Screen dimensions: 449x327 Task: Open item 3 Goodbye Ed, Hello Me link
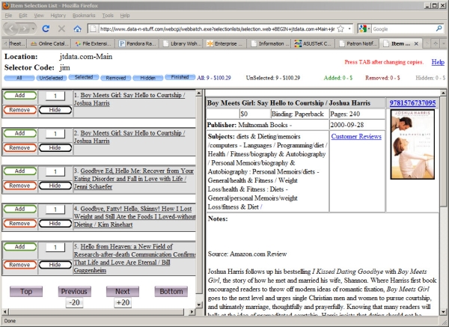(x=134, y=179)
